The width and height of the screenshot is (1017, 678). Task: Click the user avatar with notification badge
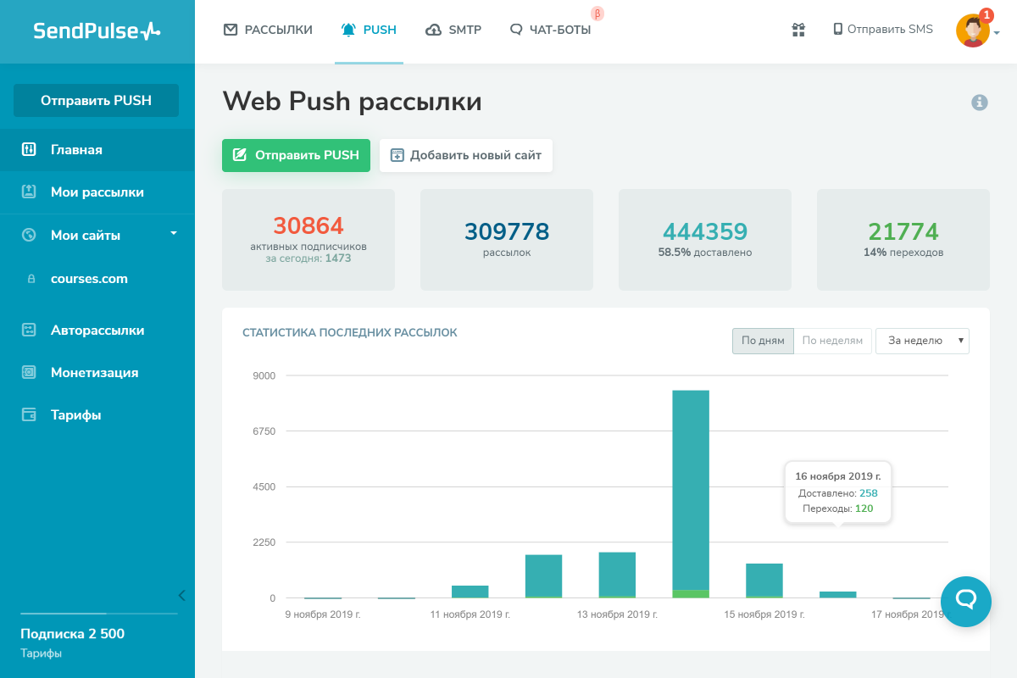973,31
